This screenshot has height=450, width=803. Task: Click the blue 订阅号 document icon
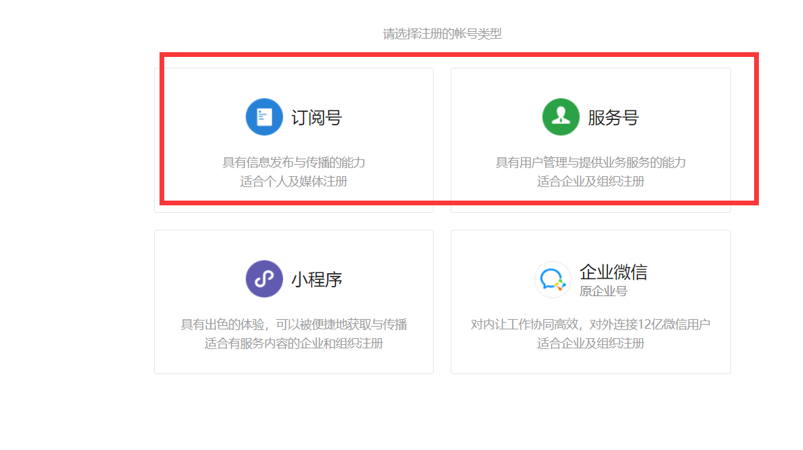pyautogui.click(x=264, y=117)
